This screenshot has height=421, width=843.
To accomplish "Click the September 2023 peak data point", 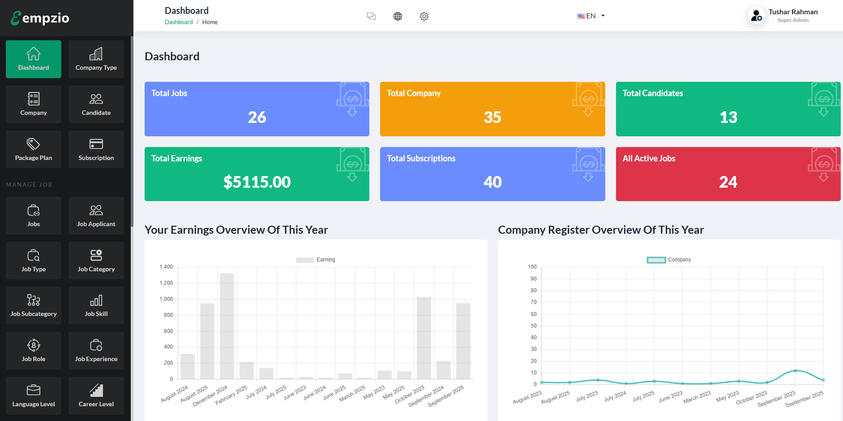I will click(x=795, y=370).
